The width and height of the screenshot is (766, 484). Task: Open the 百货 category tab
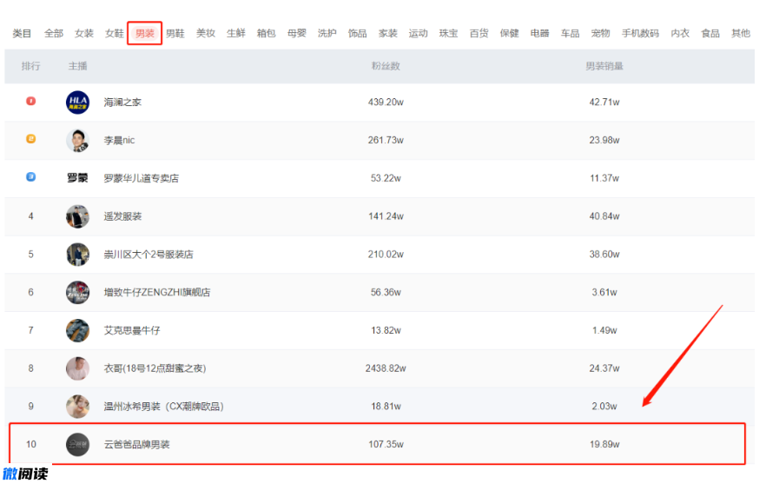(479, 33)
